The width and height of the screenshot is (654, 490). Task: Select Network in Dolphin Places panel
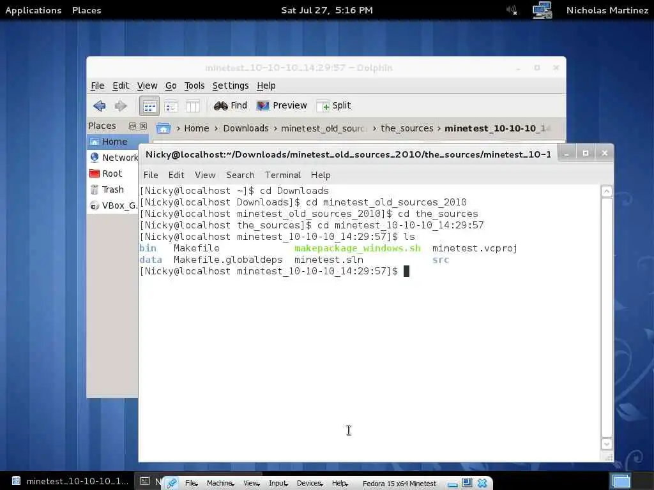click(112, 158)
